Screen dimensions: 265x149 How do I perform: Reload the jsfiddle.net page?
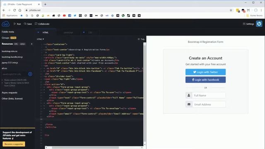pyautogui.click(x=14, y=10)
